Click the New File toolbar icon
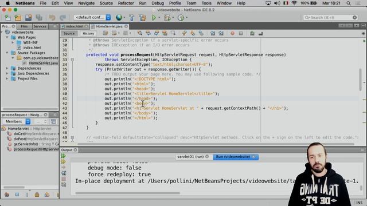The height and width of the screenshot is (206, 367). [7, 18]
